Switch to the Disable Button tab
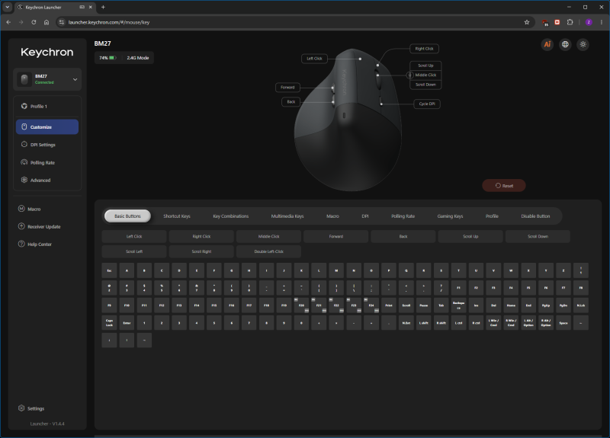 coord(535,216)
